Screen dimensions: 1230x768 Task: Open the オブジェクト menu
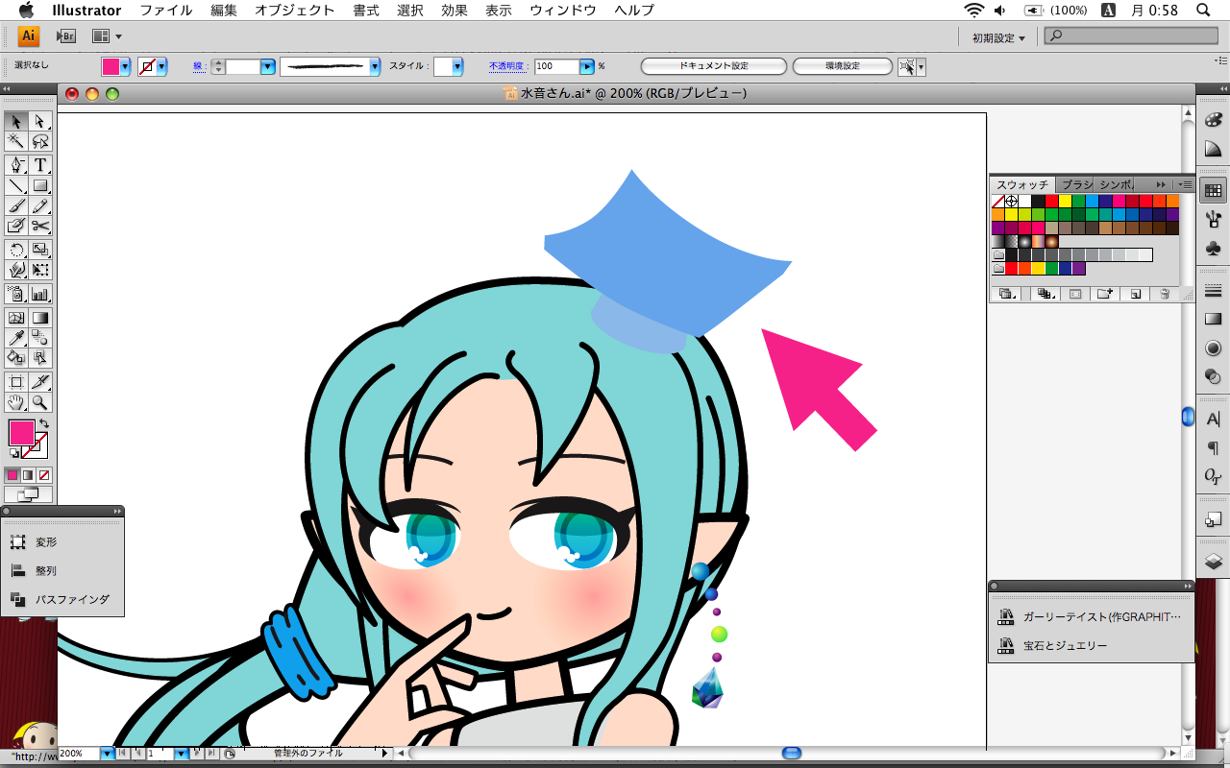(295, 11)
